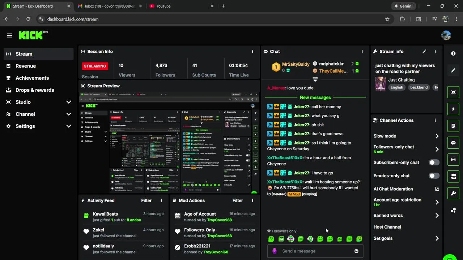Screen dimensions: 463x260
Task: Open the Activity Feed Filter
Action: [x=146, y=201]
